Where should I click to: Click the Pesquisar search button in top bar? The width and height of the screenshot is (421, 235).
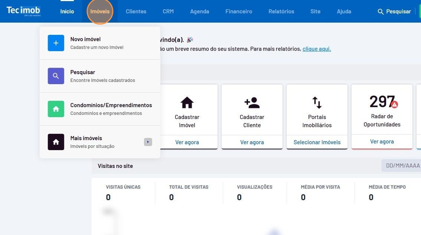pos(394,12)
